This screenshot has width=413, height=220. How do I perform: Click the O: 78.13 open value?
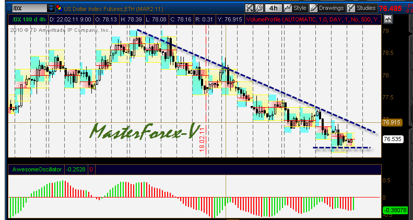point(106,19)
